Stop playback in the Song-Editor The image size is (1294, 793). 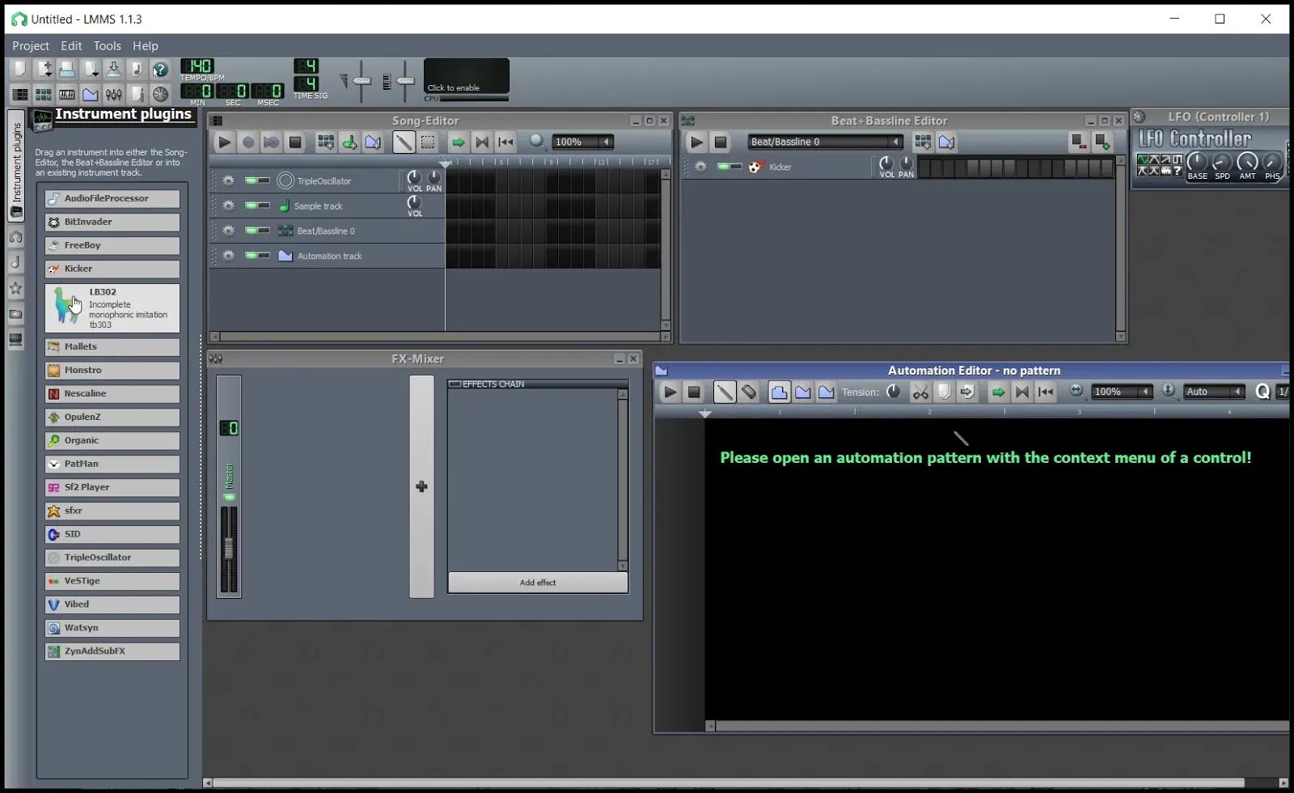coord(295,142)
